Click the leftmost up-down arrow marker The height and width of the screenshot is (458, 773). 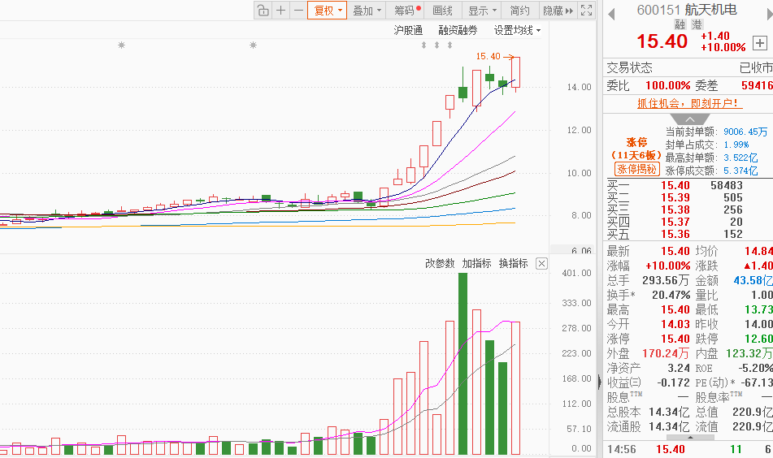pyautogui.click(x=423, y=45)
